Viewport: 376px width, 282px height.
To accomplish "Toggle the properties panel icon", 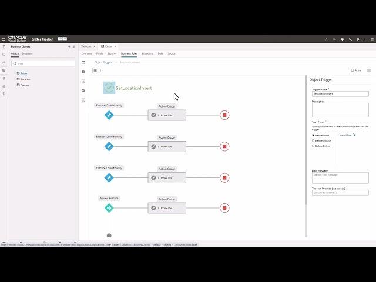I will pyautogui.click(x=369, y=70).
